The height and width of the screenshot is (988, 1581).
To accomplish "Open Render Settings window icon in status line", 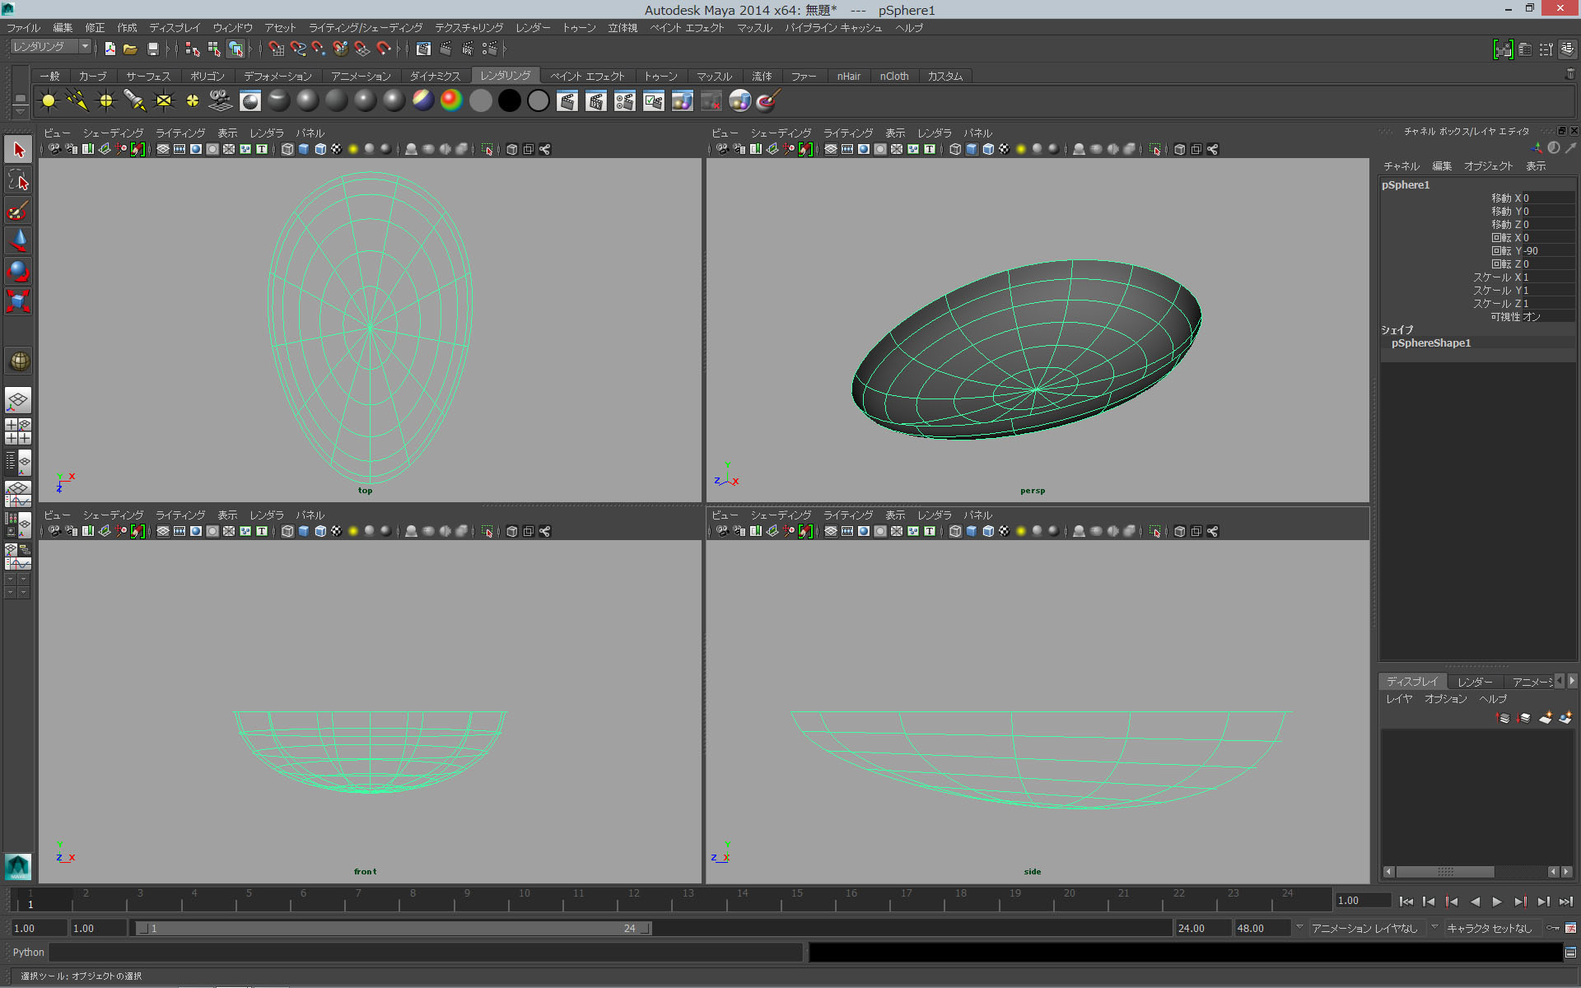I will tap(489, 49).
